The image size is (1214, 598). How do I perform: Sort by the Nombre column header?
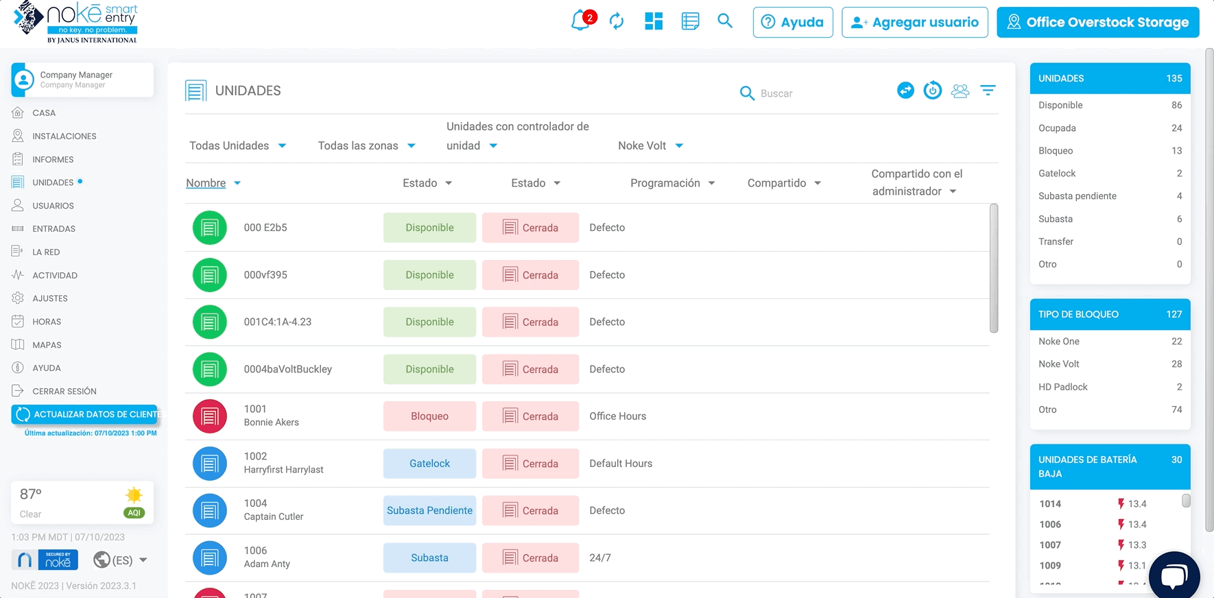pyautogui.click(x=206, y=183)
